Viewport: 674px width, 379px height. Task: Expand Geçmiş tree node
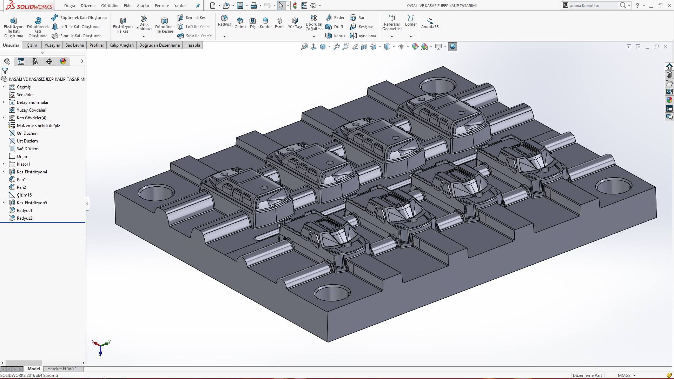[x=4, y=87]
